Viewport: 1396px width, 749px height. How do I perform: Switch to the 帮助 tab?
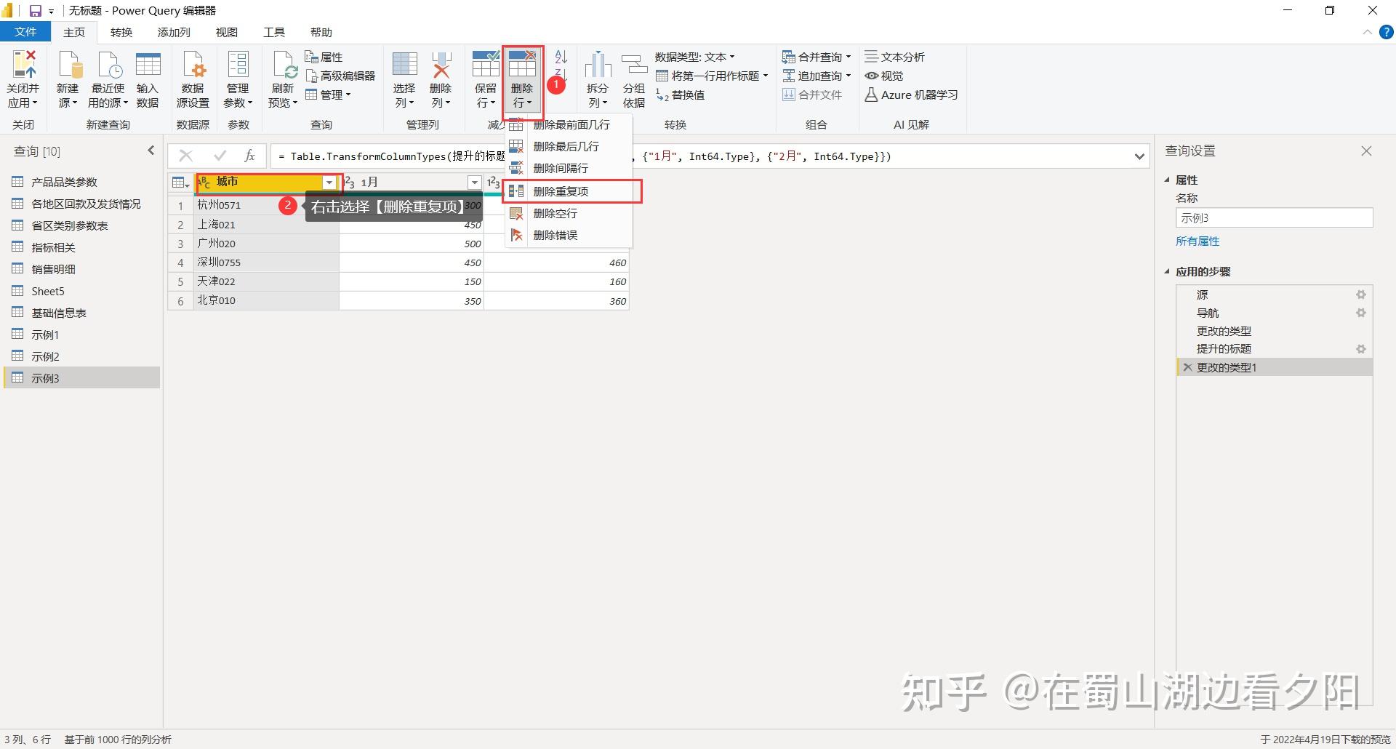pos(321,32)
